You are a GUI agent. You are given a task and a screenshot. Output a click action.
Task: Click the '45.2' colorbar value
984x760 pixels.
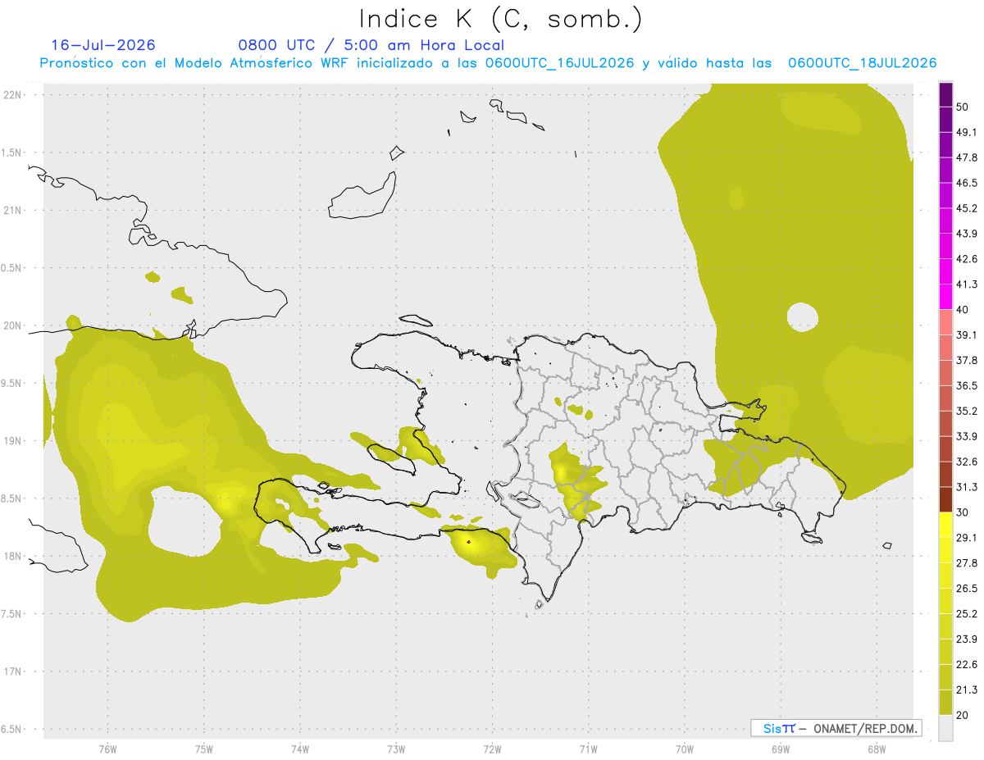tap(968, 208)
